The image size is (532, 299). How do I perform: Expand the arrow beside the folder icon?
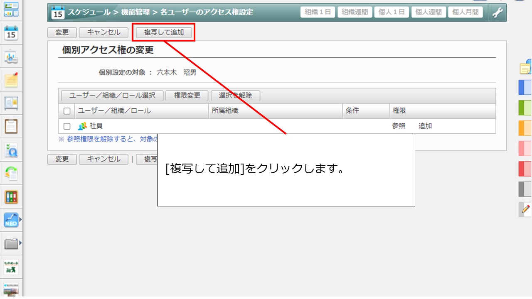point(20,243)
